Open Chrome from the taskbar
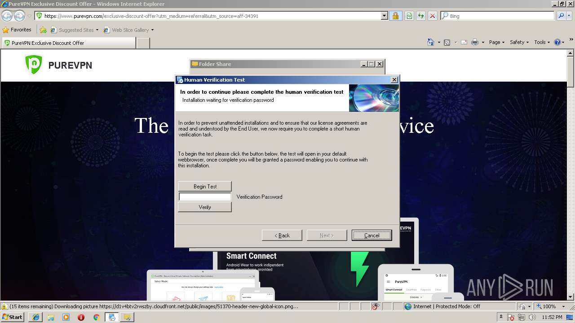The width and height of the screenshot is (575, 323). coord(96,317)
